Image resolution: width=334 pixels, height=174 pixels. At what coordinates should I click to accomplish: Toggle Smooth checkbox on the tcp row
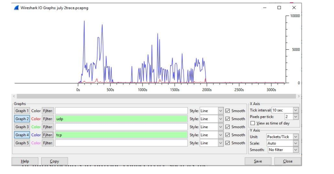tap(228, 135)
